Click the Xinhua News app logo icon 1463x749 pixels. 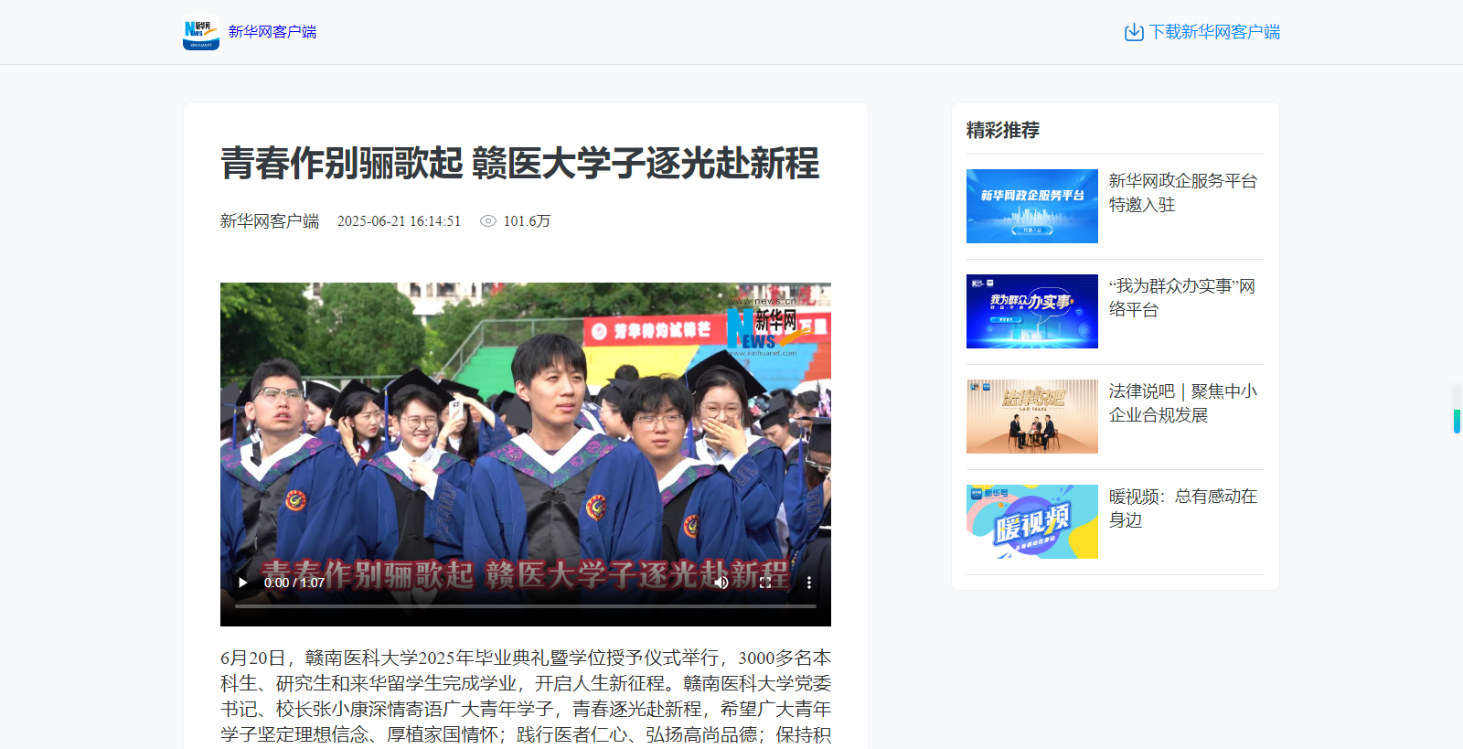point(201,32)
